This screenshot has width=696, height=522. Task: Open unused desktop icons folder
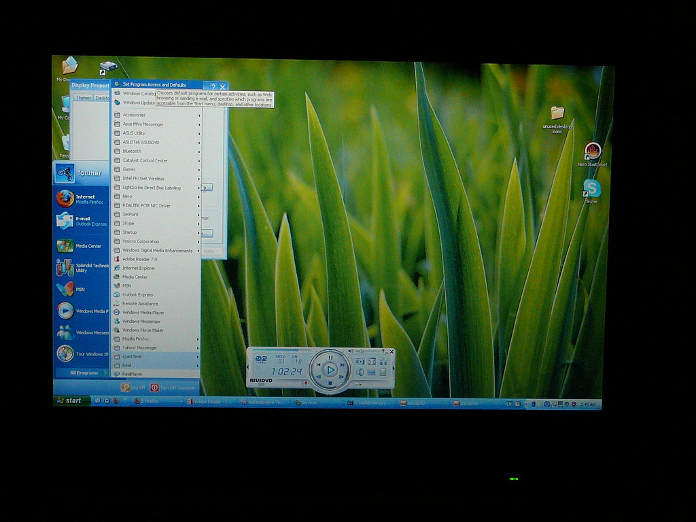[x=557, y=119]
